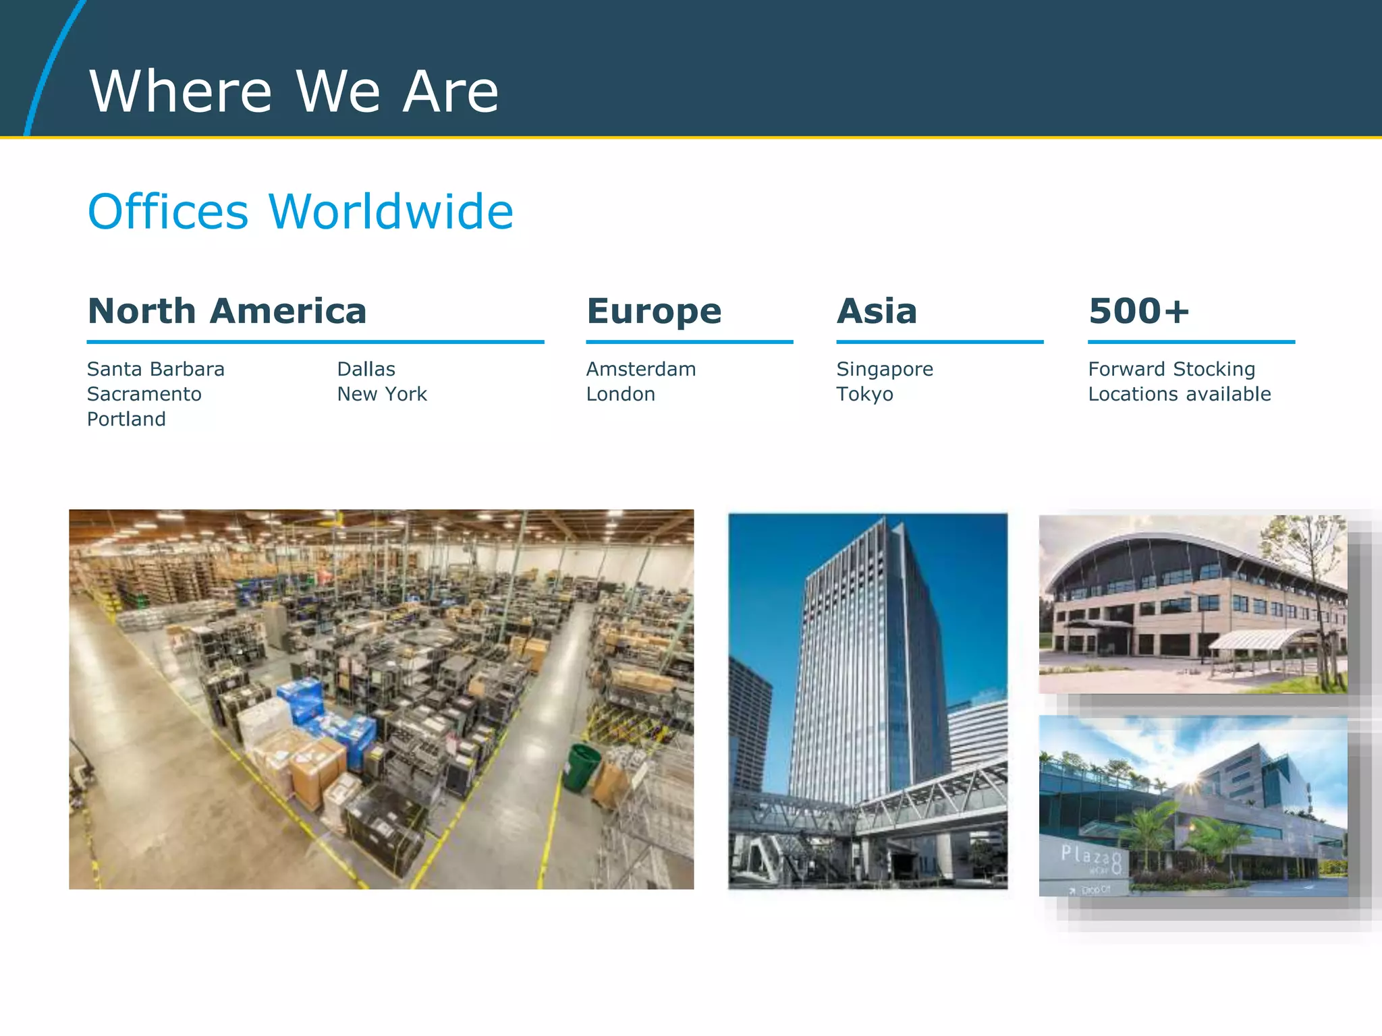Open the glass skyscraper photo
The height and width of the screenshot is (1036, 1382).
pyautogui.click(x=868, y=701)
